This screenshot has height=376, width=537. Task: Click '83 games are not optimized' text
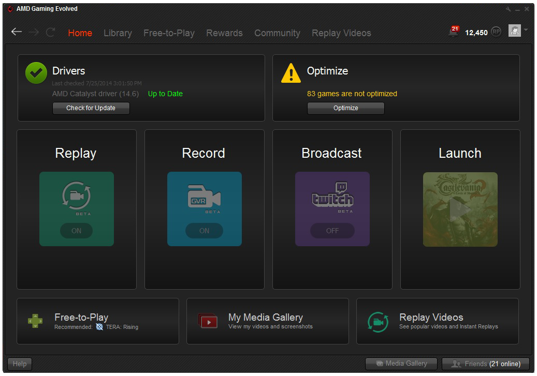tap(352, 94)
